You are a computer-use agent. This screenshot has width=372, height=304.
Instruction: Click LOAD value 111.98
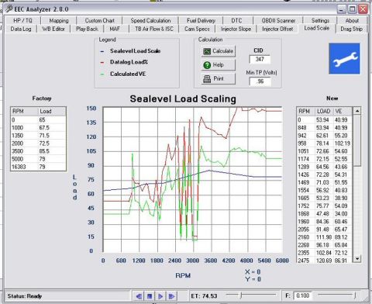coord(324,237)
